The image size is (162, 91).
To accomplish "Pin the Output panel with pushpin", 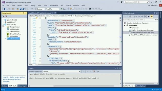I will 118,68.
